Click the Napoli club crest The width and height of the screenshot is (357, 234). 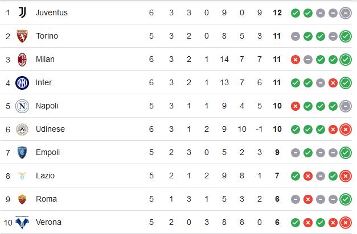[22, 106]
